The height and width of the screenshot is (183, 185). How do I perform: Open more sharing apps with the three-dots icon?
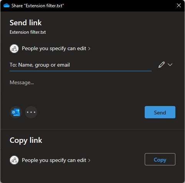[x=31, y=112]
